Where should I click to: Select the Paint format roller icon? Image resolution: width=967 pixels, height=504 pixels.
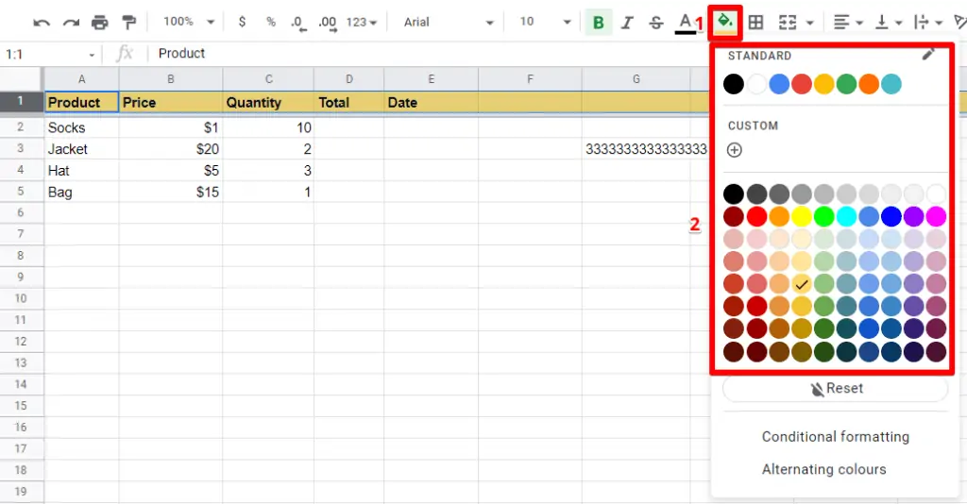point(129,22)
